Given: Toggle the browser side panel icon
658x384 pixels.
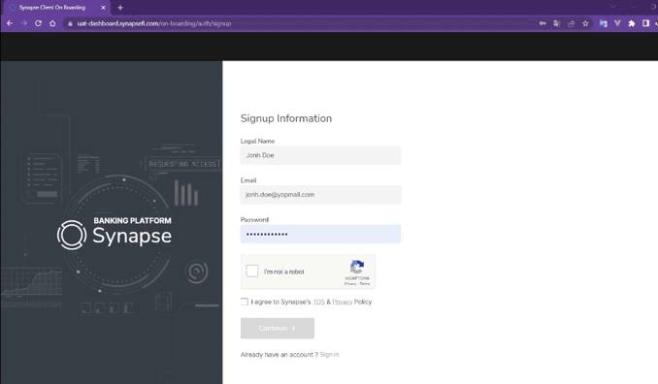Looking at the screenshot, I should click(645, 23).
